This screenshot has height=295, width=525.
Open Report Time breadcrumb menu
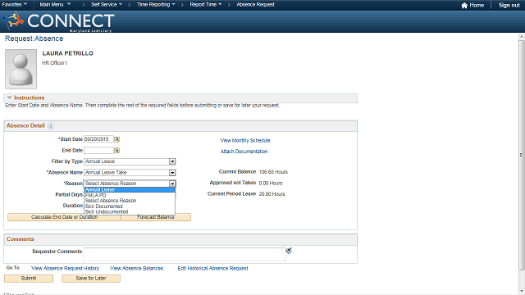(206, 4)
